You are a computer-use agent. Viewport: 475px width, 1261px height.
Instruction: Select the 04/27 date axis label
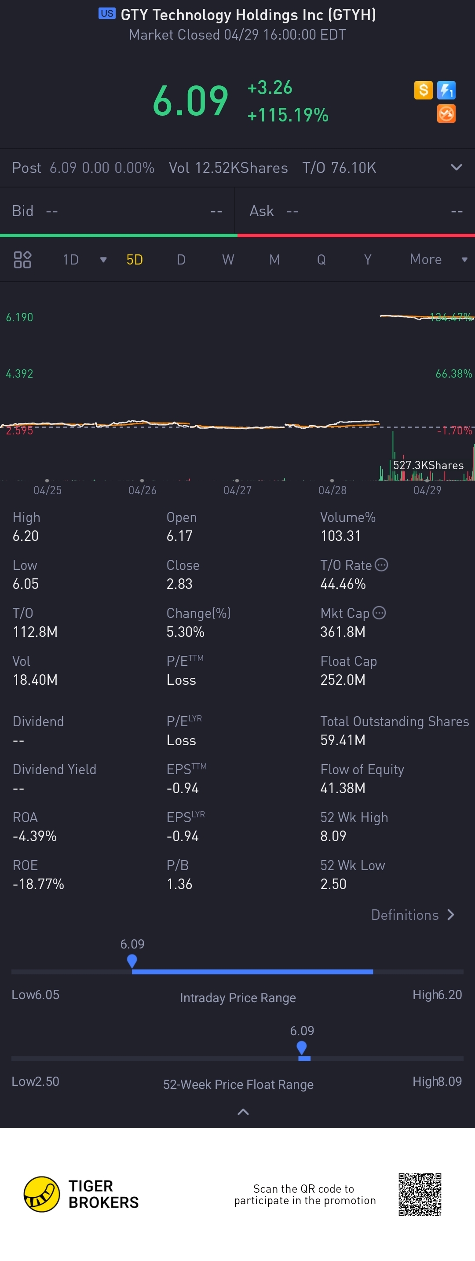point(237,490)
